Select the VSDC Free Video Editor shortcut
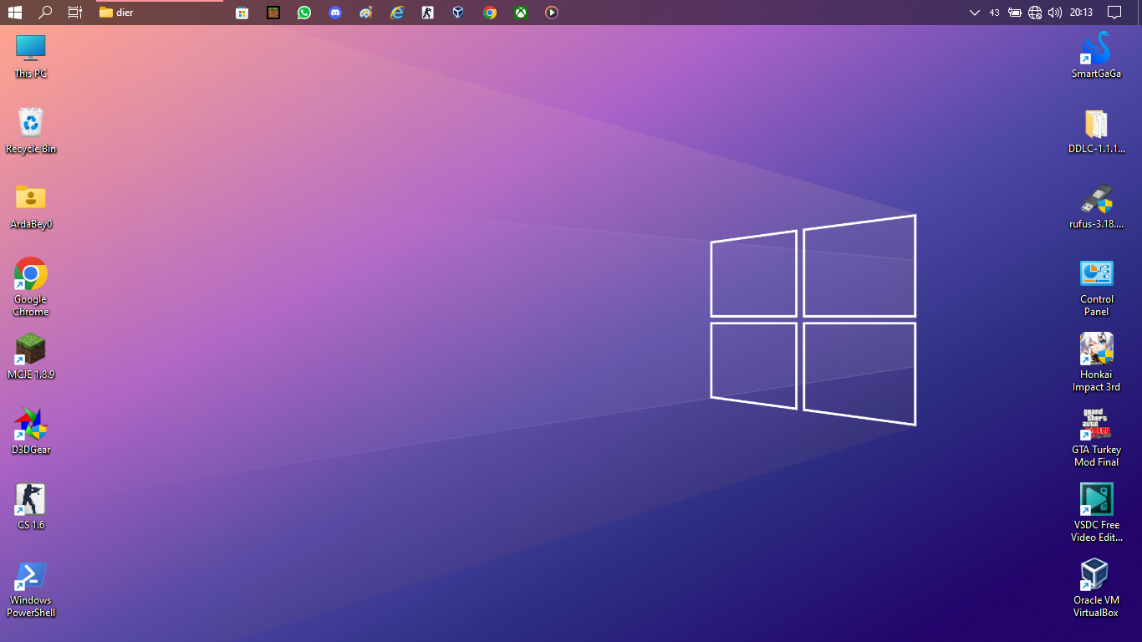This screenshot has height=642, width=1142. click(1096, 513)
